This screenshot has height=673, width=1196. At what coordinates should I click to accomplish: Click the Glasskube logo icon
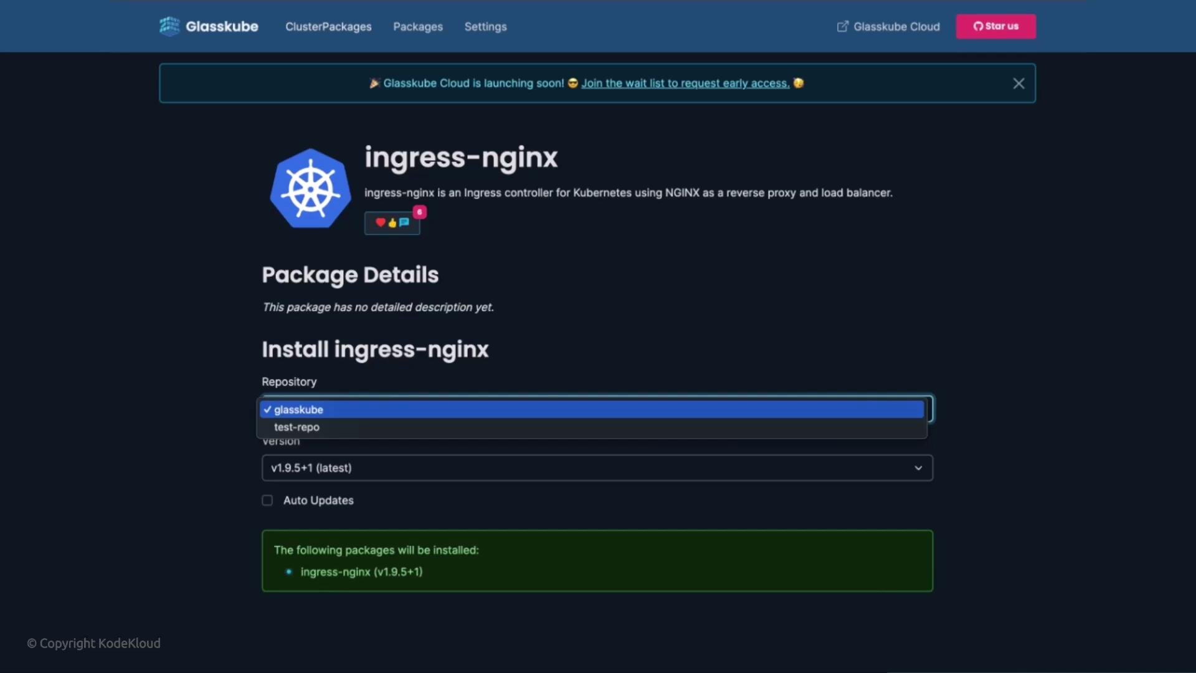[x=169, y=26]
